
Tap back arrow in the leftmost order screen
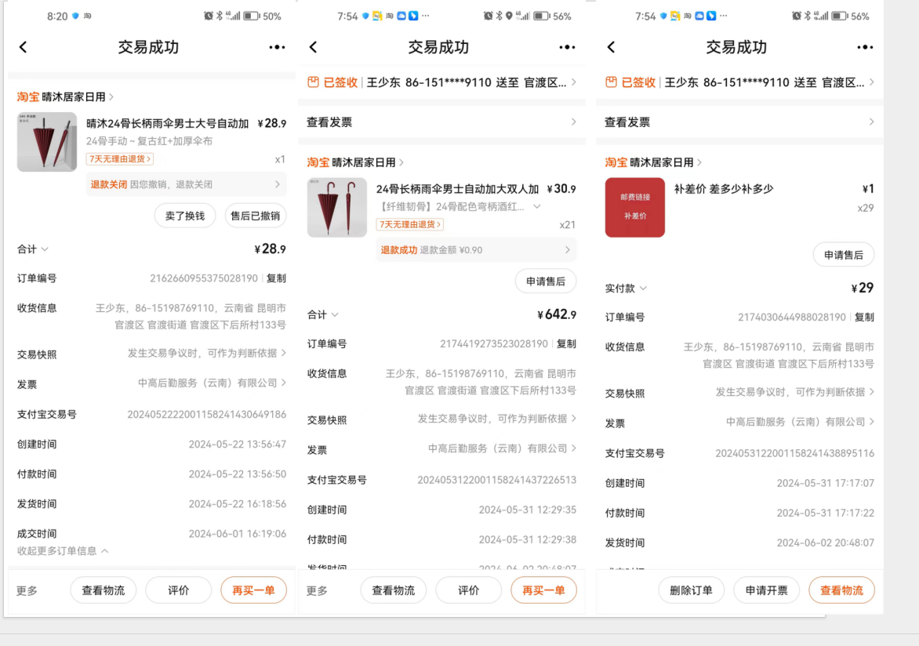[x=23, y=47]
